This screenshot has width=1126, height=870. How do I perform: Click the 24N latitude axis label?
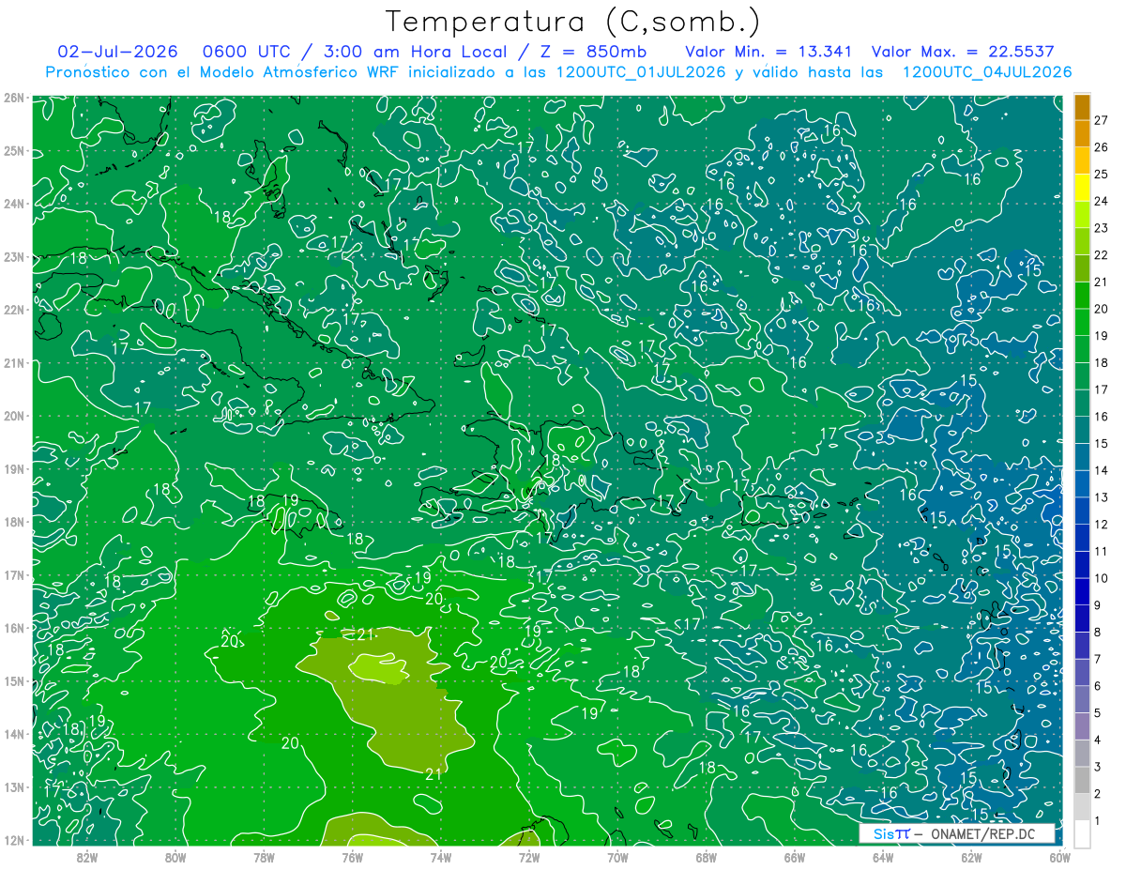point(14,204)
